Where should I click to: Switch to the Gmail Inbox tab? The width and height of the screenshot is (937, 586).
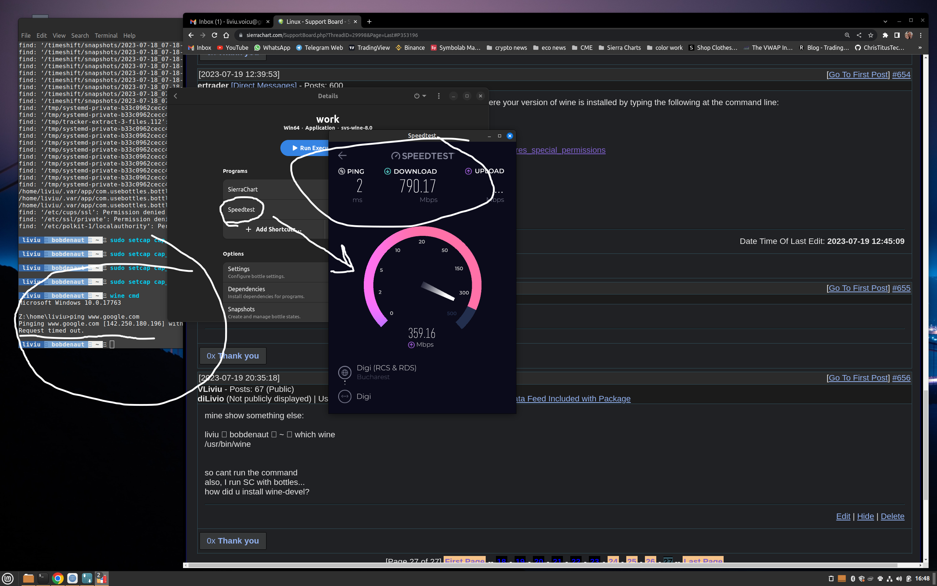click(228, 22)
